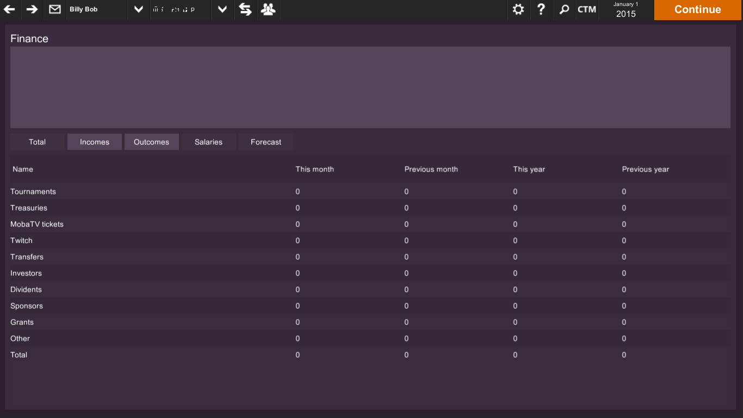
Task: Expand the dropdown next to Billy Bob
Action: (138, 9)
